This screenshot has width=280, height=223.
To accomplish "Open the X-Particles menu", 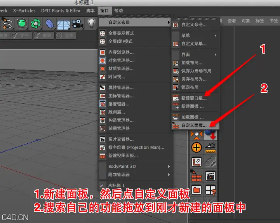I will (x=24, y=11).
